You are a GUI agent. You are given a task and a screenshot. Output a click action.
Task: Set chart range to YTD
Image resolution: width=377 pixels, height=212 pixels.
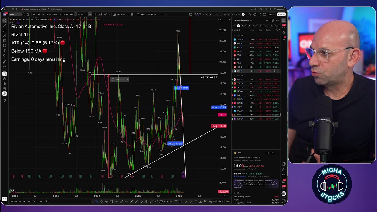[x=33, y=201]
